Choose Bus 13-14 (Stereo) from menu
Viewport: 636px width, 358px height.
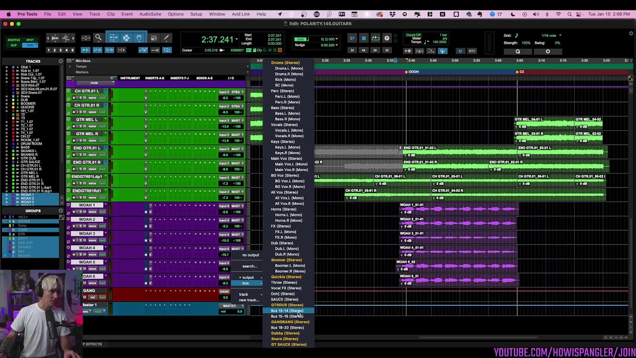287,311
